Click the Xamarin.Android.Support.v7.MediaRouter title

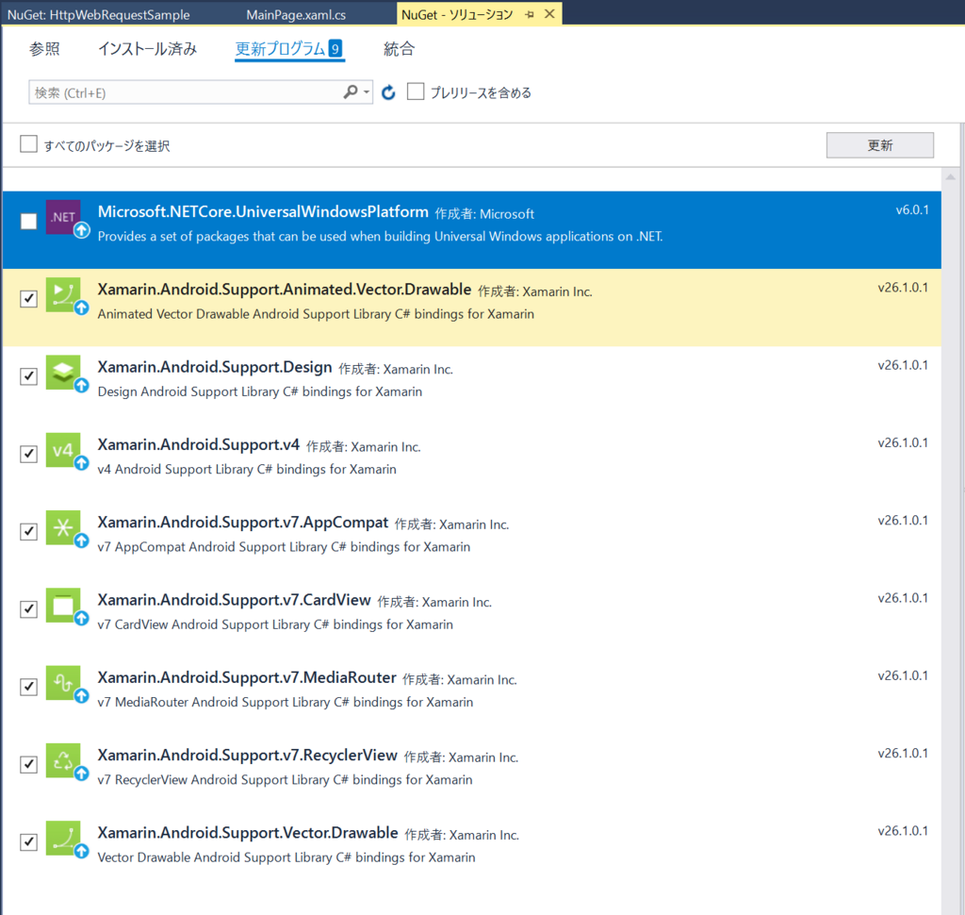point(247,678)
